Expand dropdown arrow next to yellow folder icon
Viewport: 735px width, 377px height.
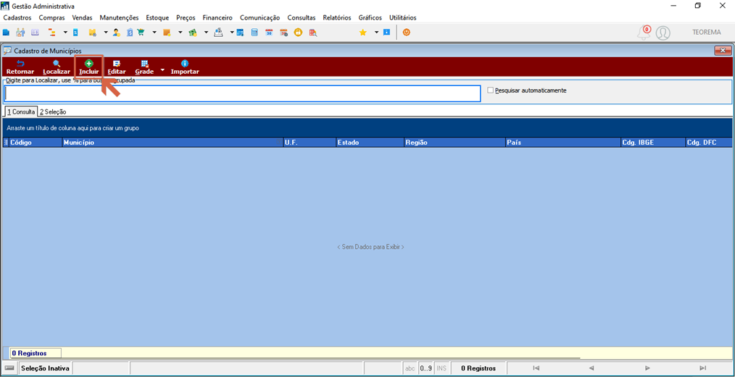click(x=106, y=33)
